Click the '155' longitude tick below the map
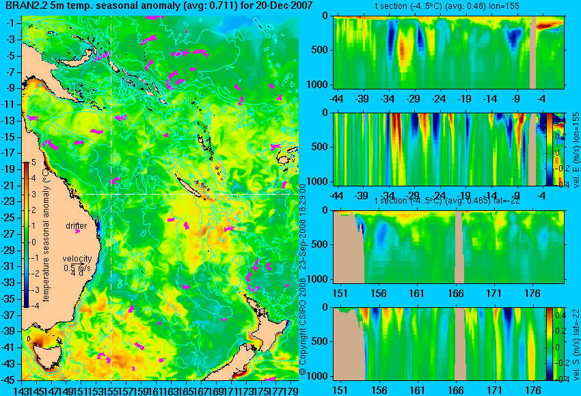Viewport: 581px width, 396px height. [x=111, y=390]
